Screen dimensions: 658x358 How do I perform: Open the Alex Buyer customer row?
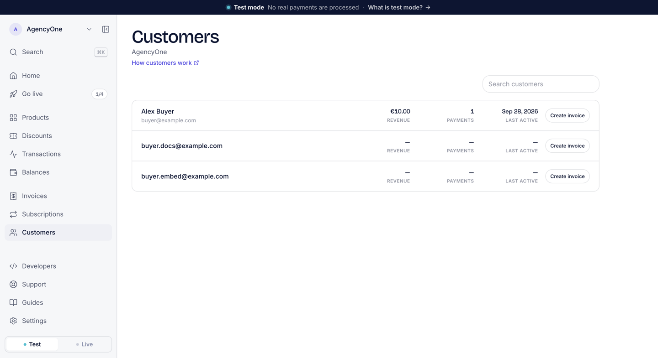click(x=365, y=115)
